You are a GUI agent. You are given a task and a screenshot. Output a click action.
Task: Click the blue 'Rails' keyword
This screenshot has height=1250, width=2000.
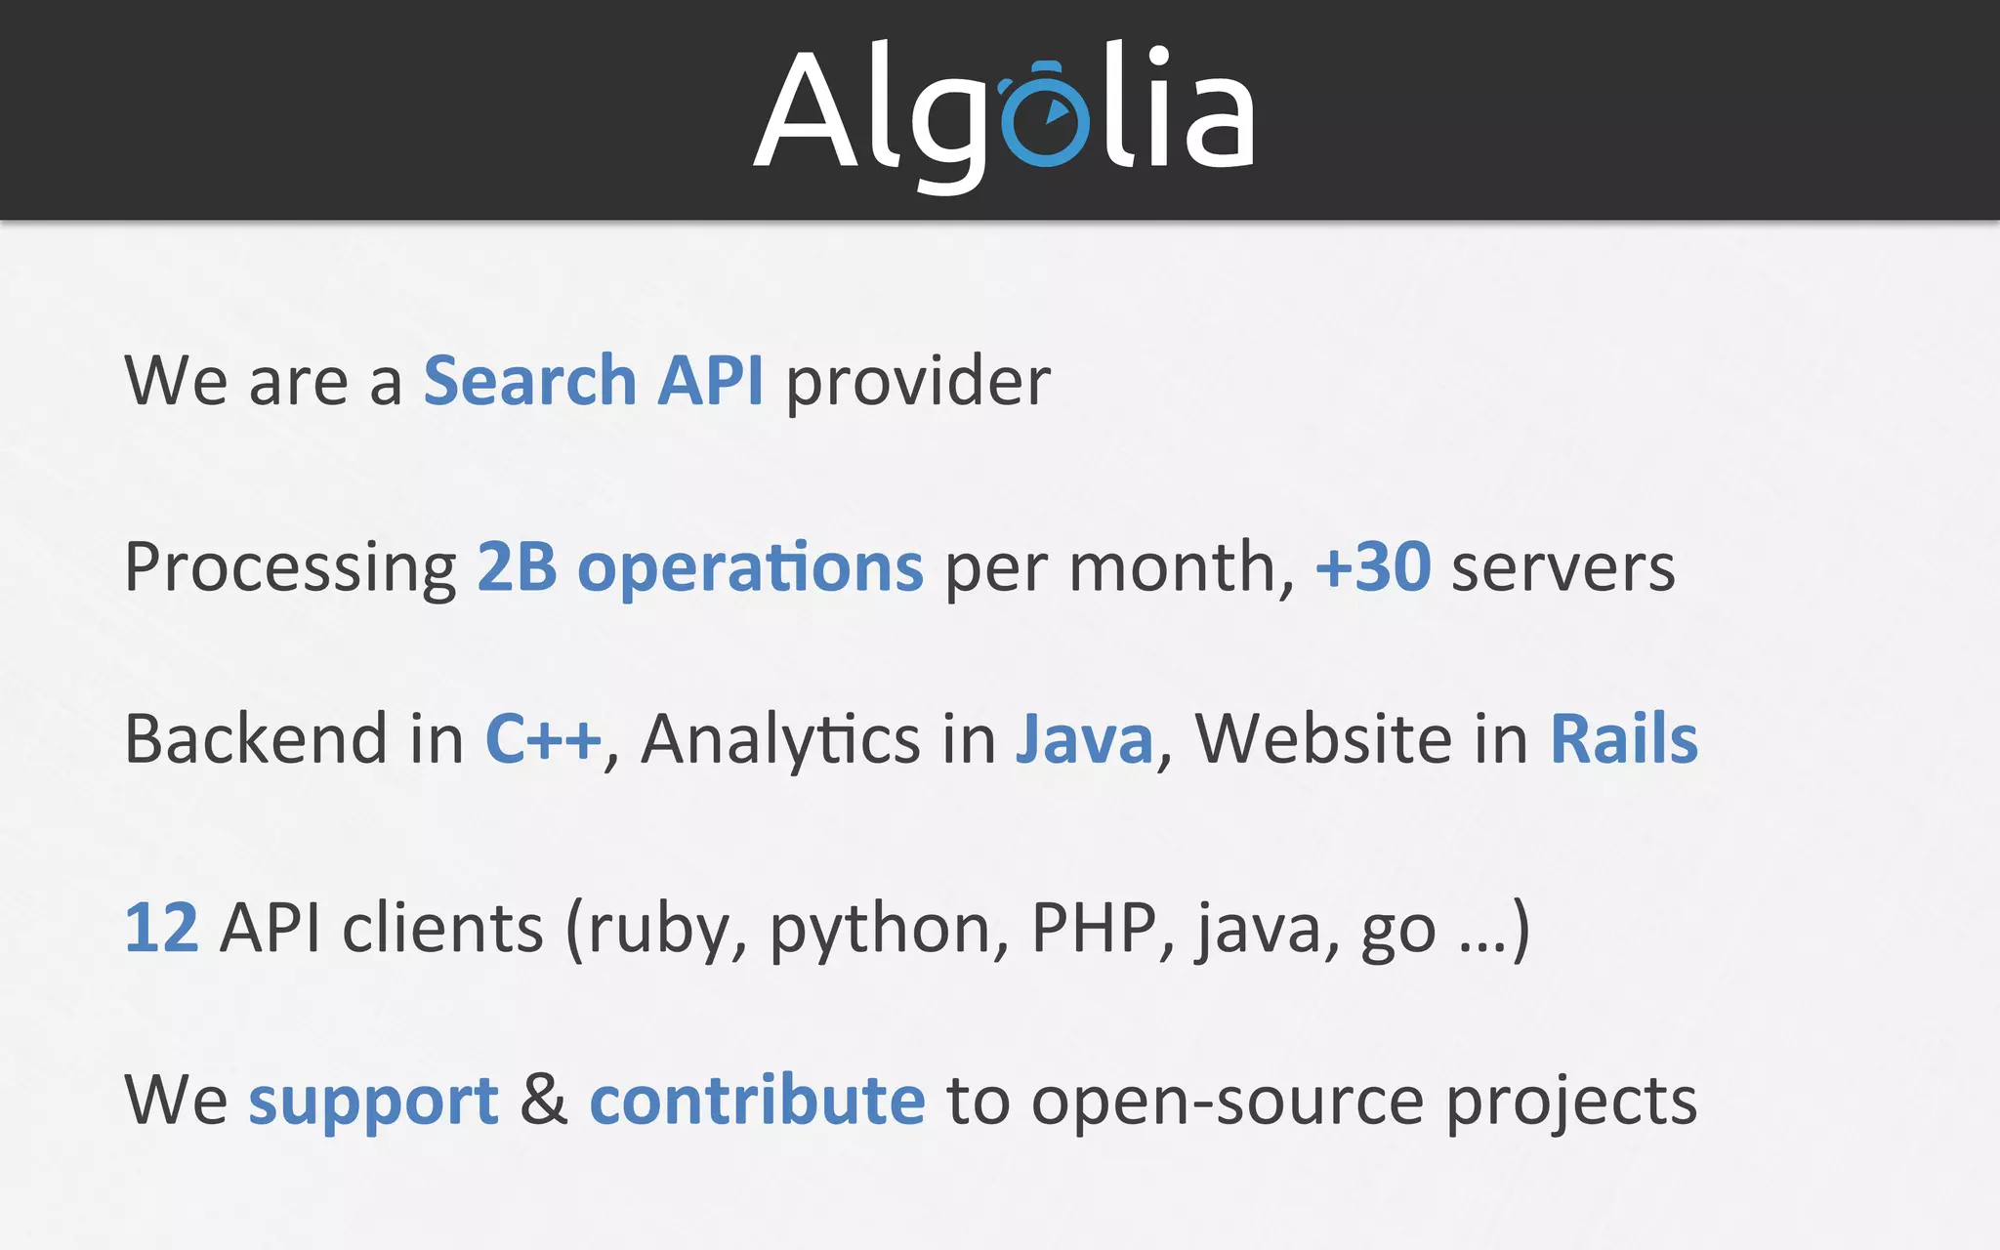(x=1624, y=738)
